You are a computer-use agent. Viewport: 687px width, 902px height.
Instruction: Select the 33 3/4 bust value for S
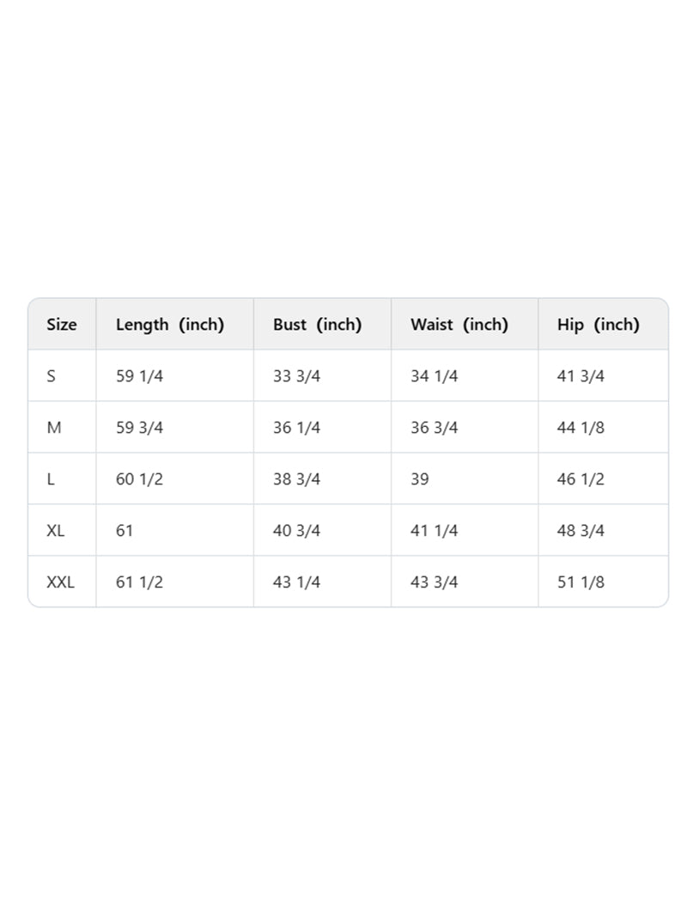click(297, 376)
